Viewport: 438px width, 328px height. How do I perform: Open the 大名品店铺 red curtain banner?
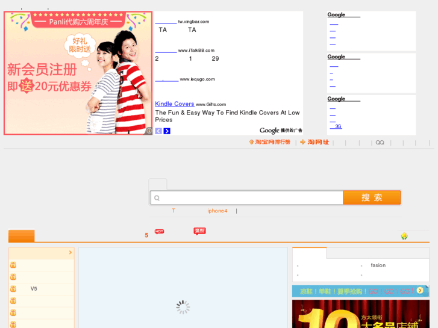361,314
